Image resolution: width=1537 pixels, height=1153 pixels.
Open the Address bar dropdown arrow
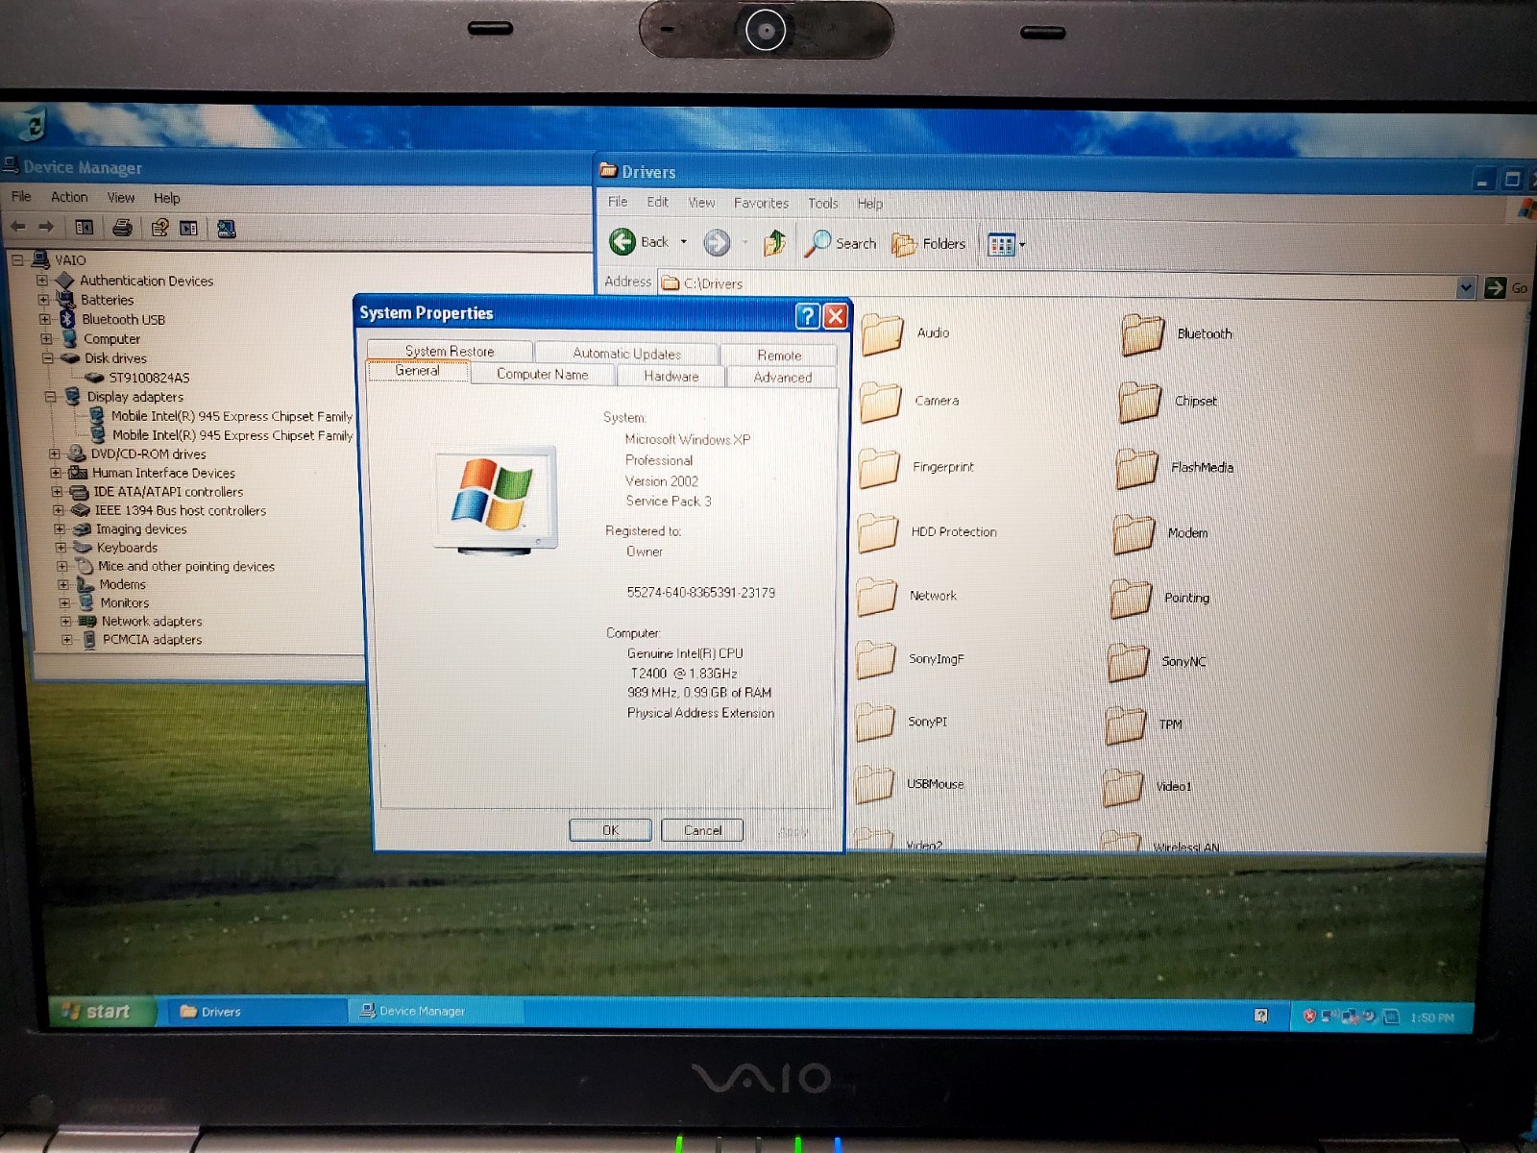1465,287
